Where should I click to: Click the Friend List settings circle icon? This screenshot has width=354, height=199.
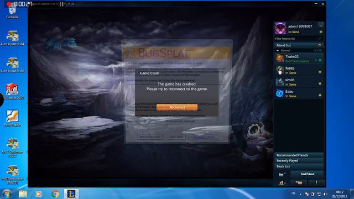pos(320,45)
